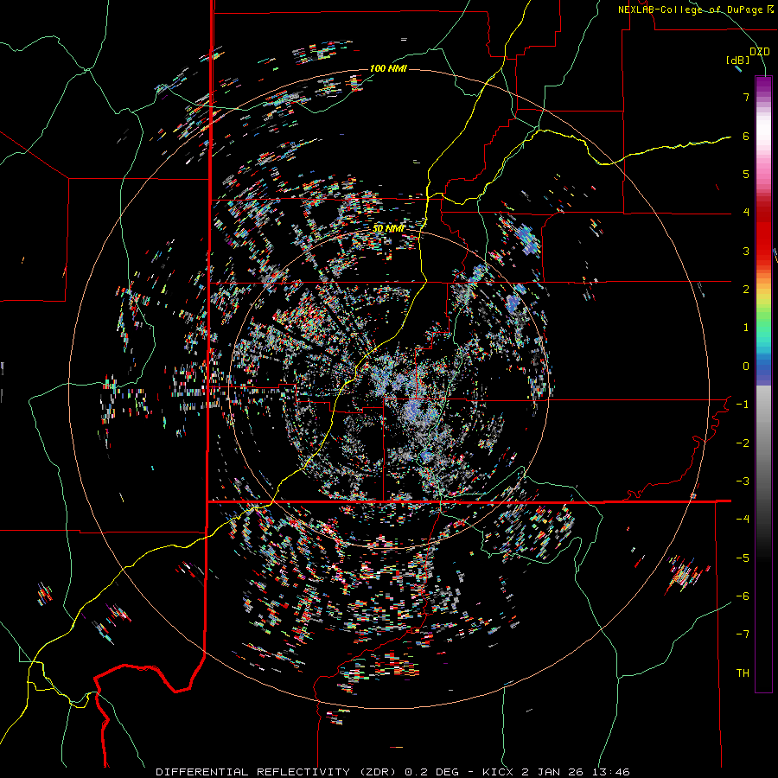Click the 6 value on the color scale
The width and height of the screenshot is (778, 778).
746,136
